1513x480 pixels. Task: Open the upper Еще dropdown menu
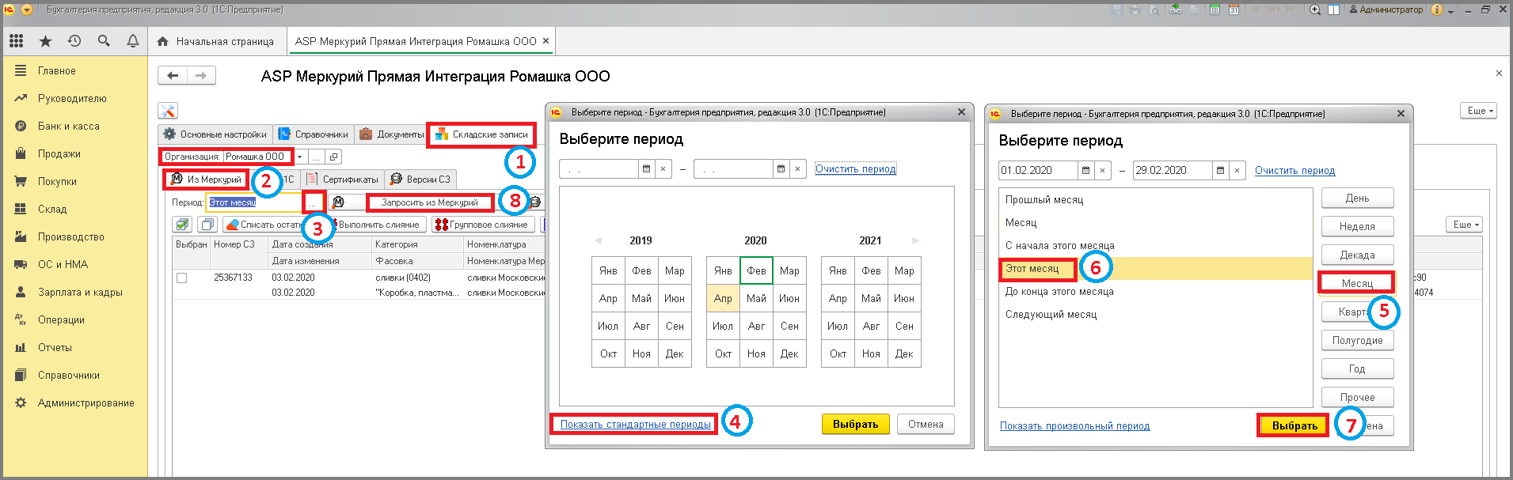pos(1478,111)
